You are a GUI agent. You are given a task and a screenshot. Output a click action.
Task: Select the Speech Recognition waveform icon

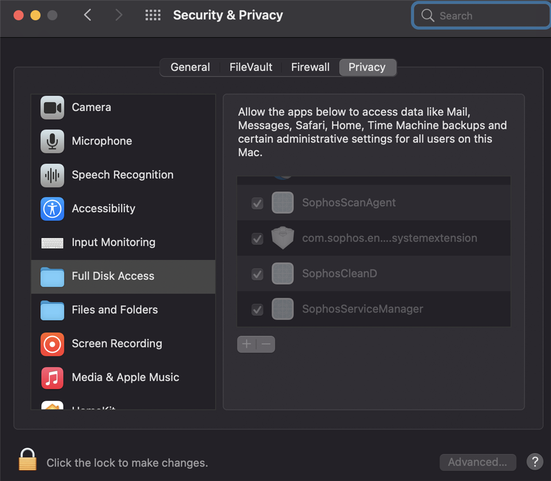[x=52, y=175]
